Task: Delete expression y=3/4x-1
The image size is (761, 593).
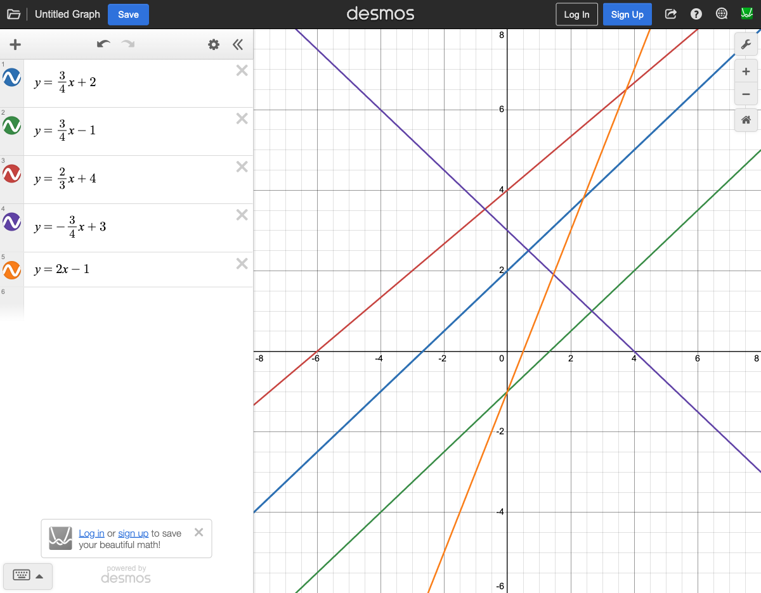Action: click(242, 118)
